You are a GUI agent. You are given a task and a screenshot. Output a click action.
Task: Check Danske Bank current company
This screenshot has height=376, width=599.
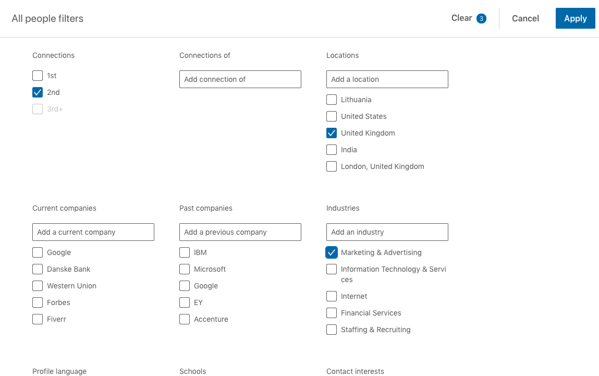(x=38, y=269)
